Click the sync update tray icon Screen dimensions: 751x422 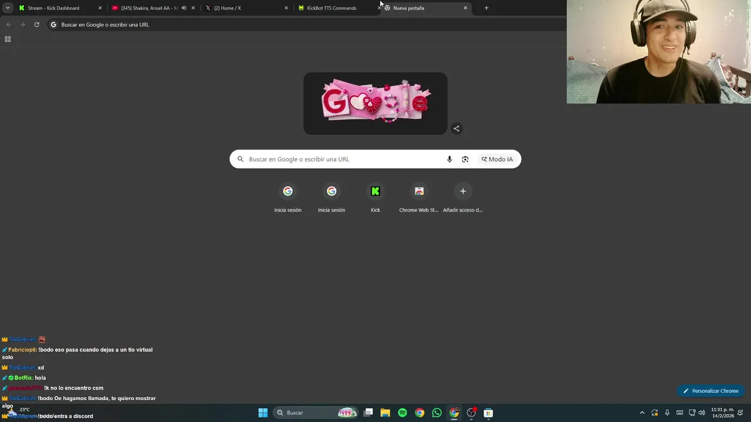click(x=655, y=413)
